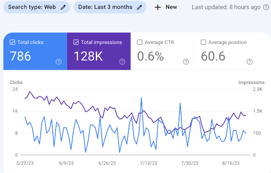Click help icon on Total clicks card
This screenshot has width=271, height=173.
[x=59, y=62]
